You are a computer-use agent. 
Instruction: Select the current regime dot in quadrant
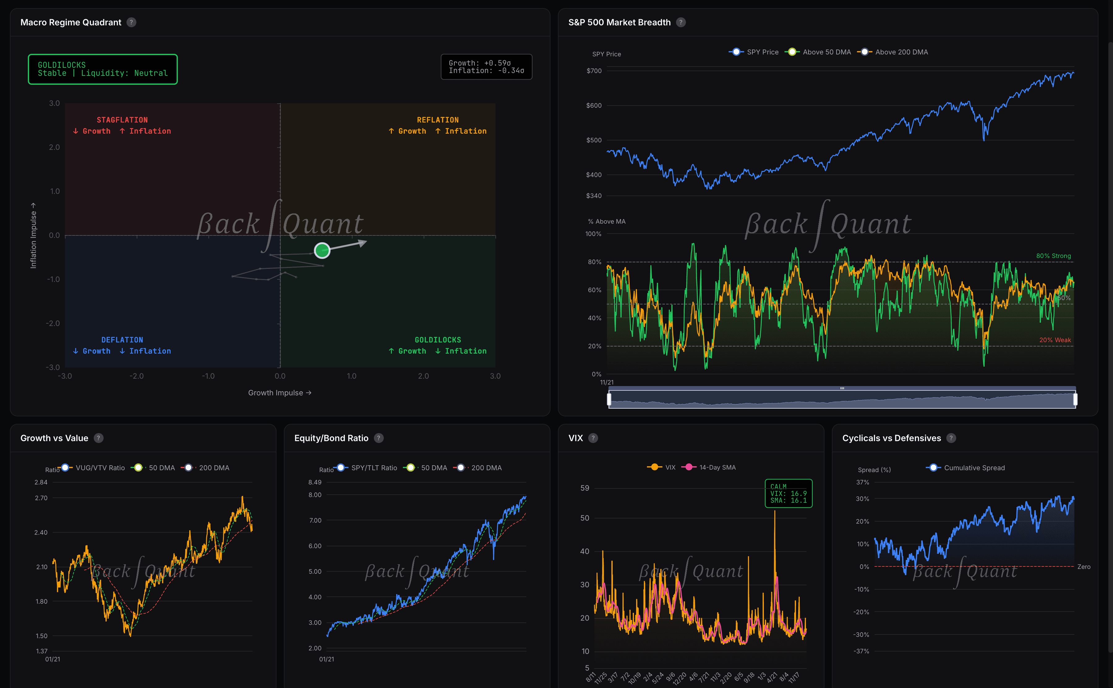[323, 250]
